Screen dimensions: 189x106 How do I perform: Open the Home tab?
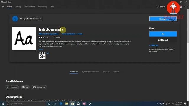(9, 6)
